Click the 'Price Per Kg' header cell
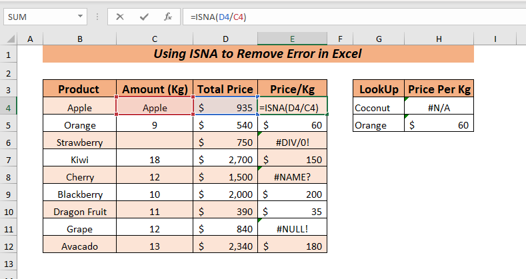 tap(439, 89)
